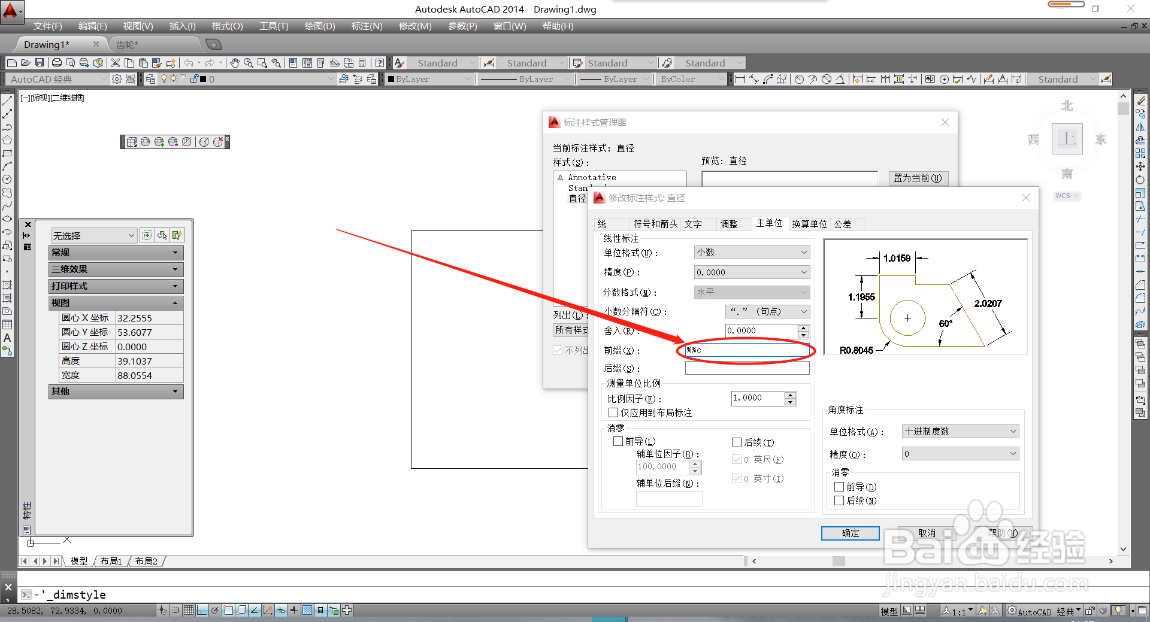The height and width of the screenshot is (622, 1150).
Task: Select the Pan hand tool
Action: click(235, 63)
